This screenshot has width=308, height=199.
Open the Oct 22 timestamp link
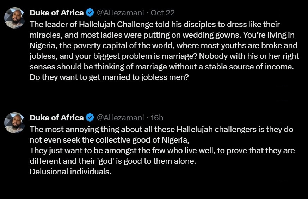(163, 13)
